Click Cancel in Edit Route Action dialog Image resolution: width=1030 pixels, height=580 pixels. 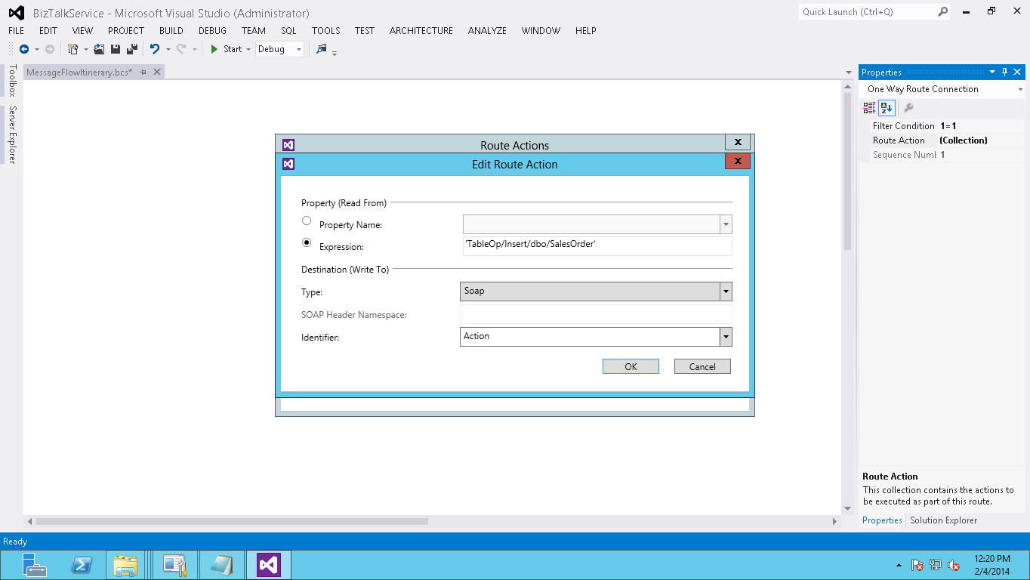coord(702,366)
